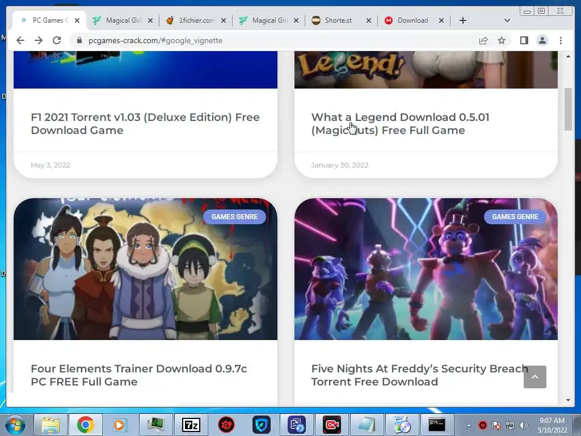Open the 7-Zip taskbar icon
Screen dimensions: 581x436
[191, 425]
